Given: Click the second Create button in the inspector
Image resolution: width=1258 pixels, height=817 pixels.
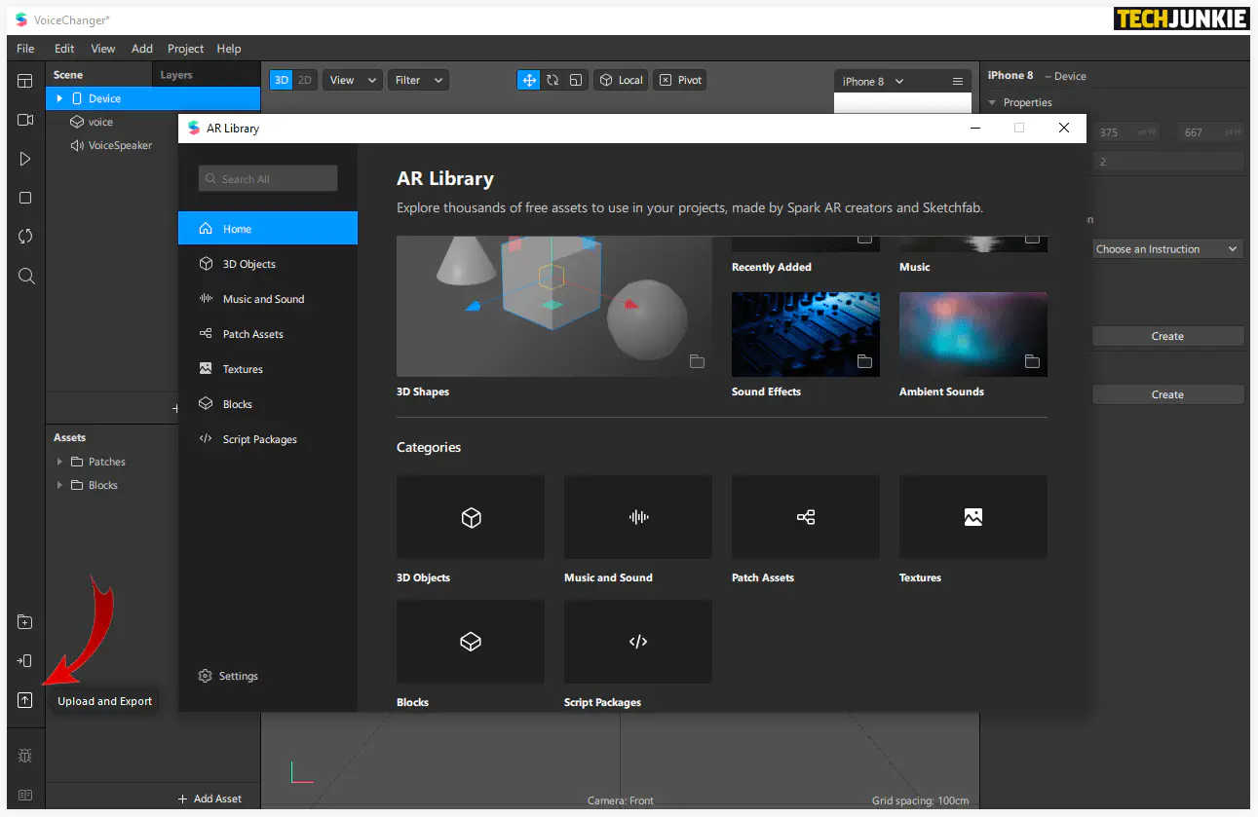Looking at the screenshot, I should click(1167, 394).
